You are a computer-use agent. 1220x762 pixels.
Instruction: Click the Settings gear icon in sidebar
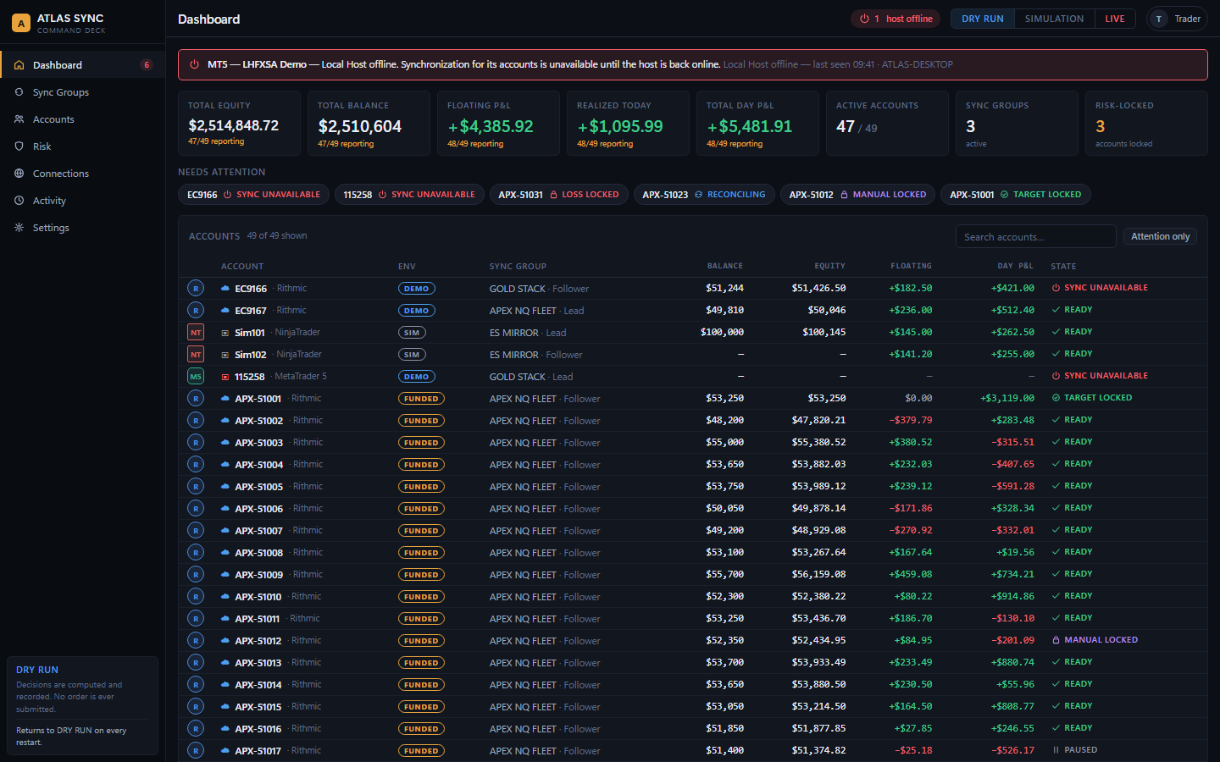pos(19,228)
